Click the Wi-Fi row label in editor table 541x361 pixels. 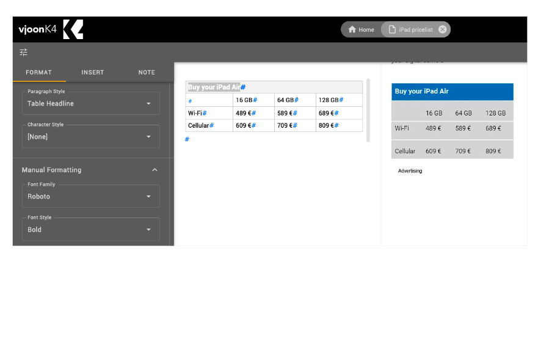[x=209, y=113]
